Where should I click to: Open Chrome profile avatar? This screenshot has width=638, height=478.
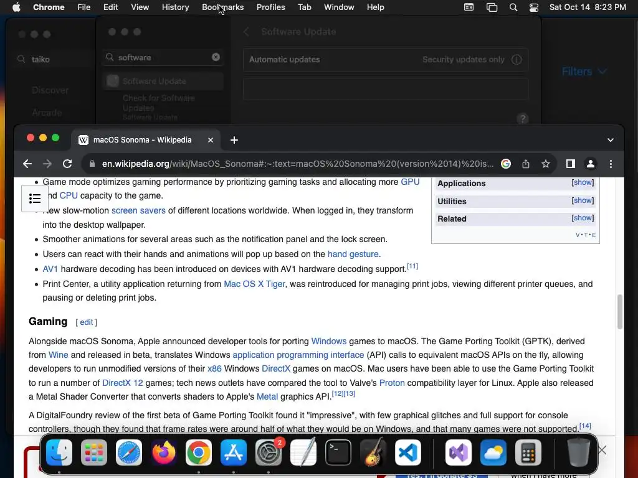pos(591,164)
